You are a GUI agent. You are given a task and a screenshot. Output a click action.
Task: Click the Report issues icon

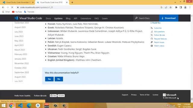[152, 42]
